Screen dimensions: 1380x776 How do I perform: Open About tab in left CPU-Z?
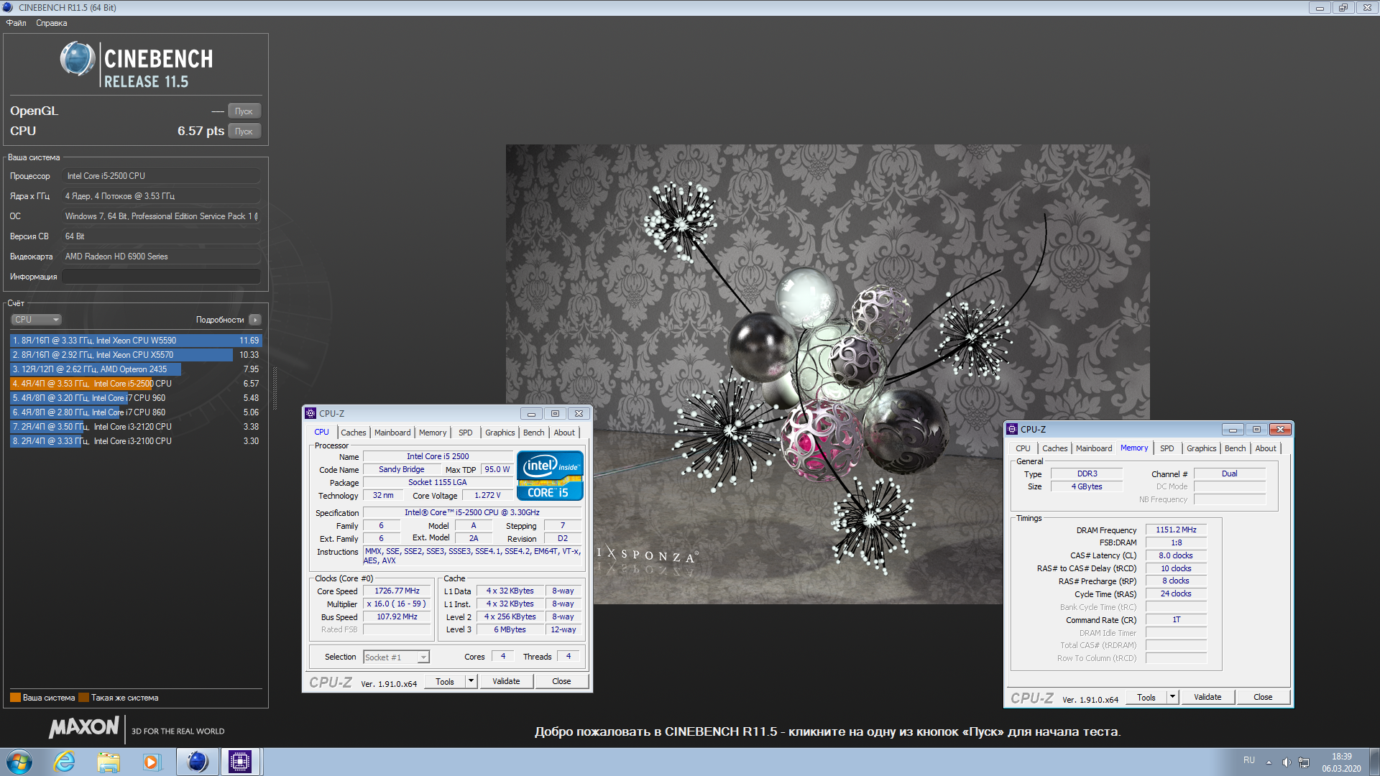tap(564, 433)
